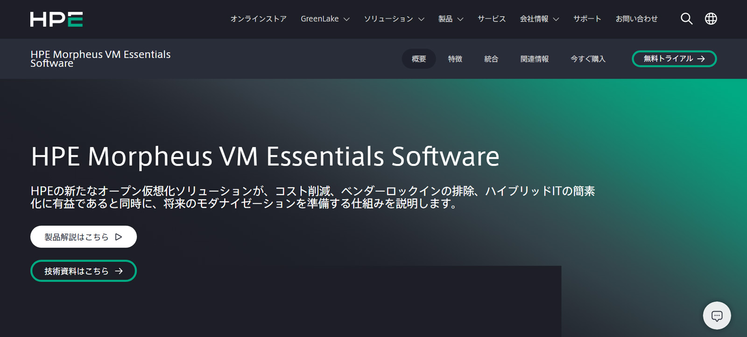The image size is (747, 337).
Task: Click the HPE logo
Action: point(56,19)
